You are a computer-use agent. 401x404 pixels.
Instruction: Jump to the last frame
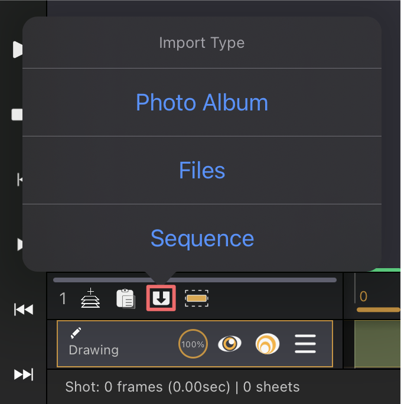(24, 374)
